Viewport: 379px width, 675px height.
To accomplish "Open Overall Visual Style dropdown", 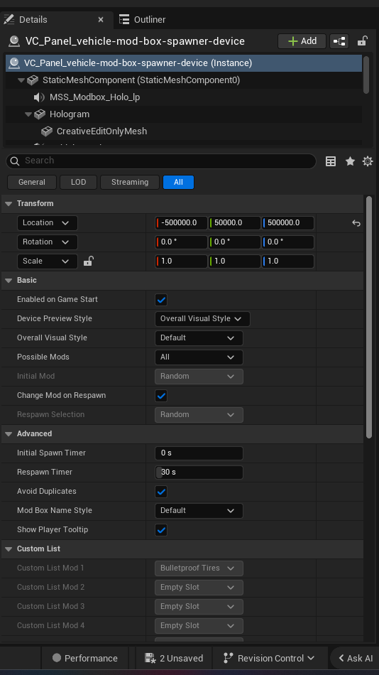I will click(199, 338).
